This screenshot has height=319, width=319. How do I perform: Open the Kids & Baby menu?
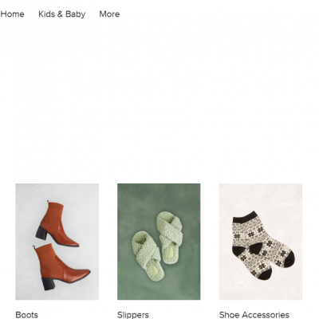[x=62, y=14]
